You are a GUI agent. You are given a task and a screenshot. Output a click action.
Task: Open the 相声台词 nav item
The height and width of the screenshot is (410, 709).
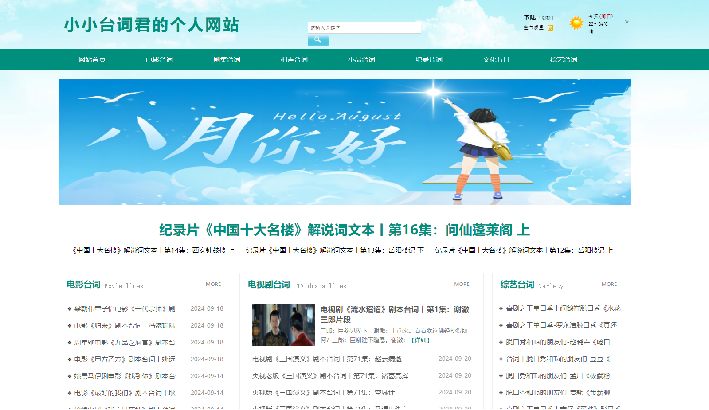294,59
